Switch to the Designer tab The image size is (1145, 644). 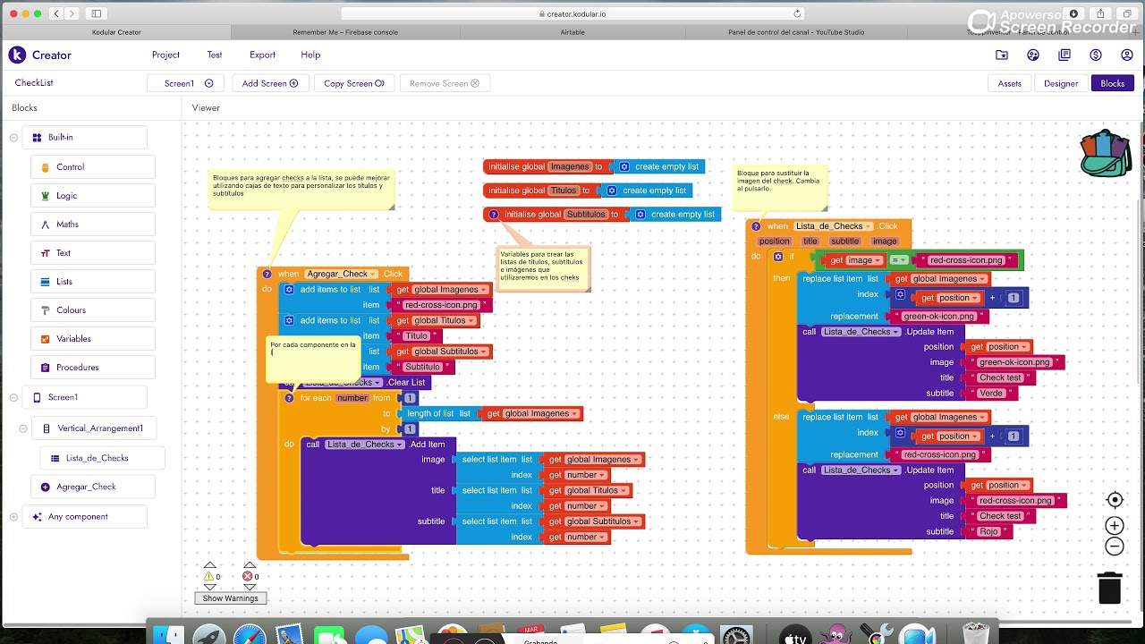point(1061,82)
